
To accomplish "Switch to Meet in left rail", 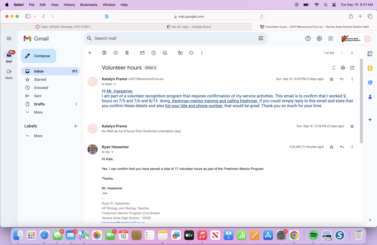I will [9, 74].
